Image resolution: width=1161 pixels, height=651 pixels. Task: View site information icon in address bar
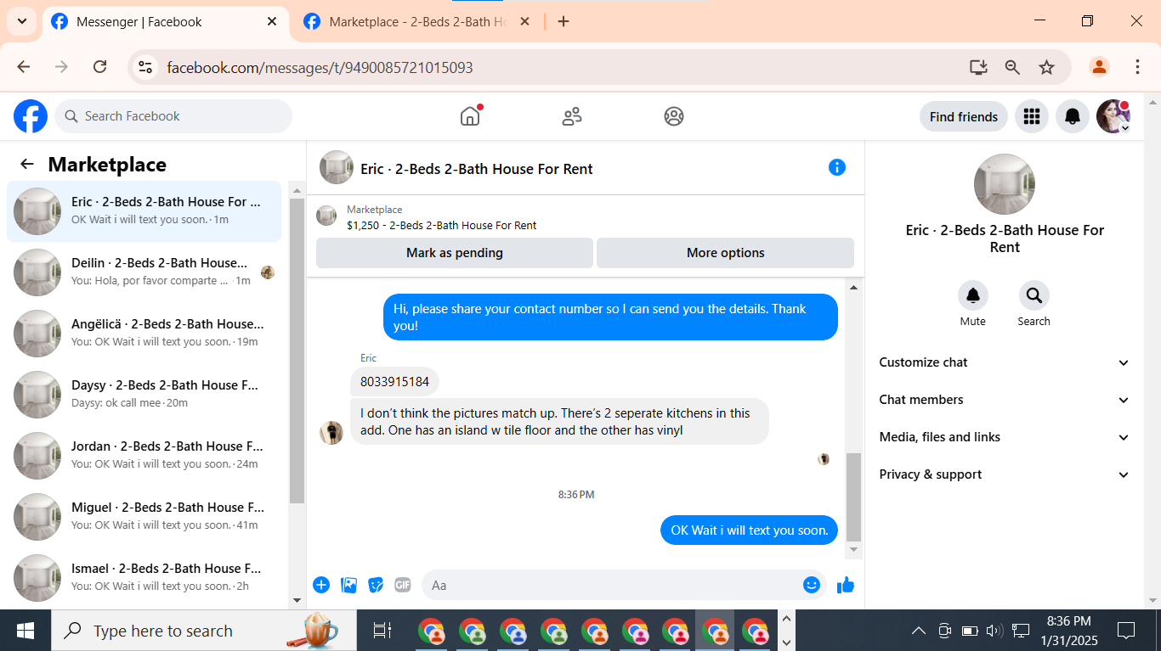coord(145,67)
